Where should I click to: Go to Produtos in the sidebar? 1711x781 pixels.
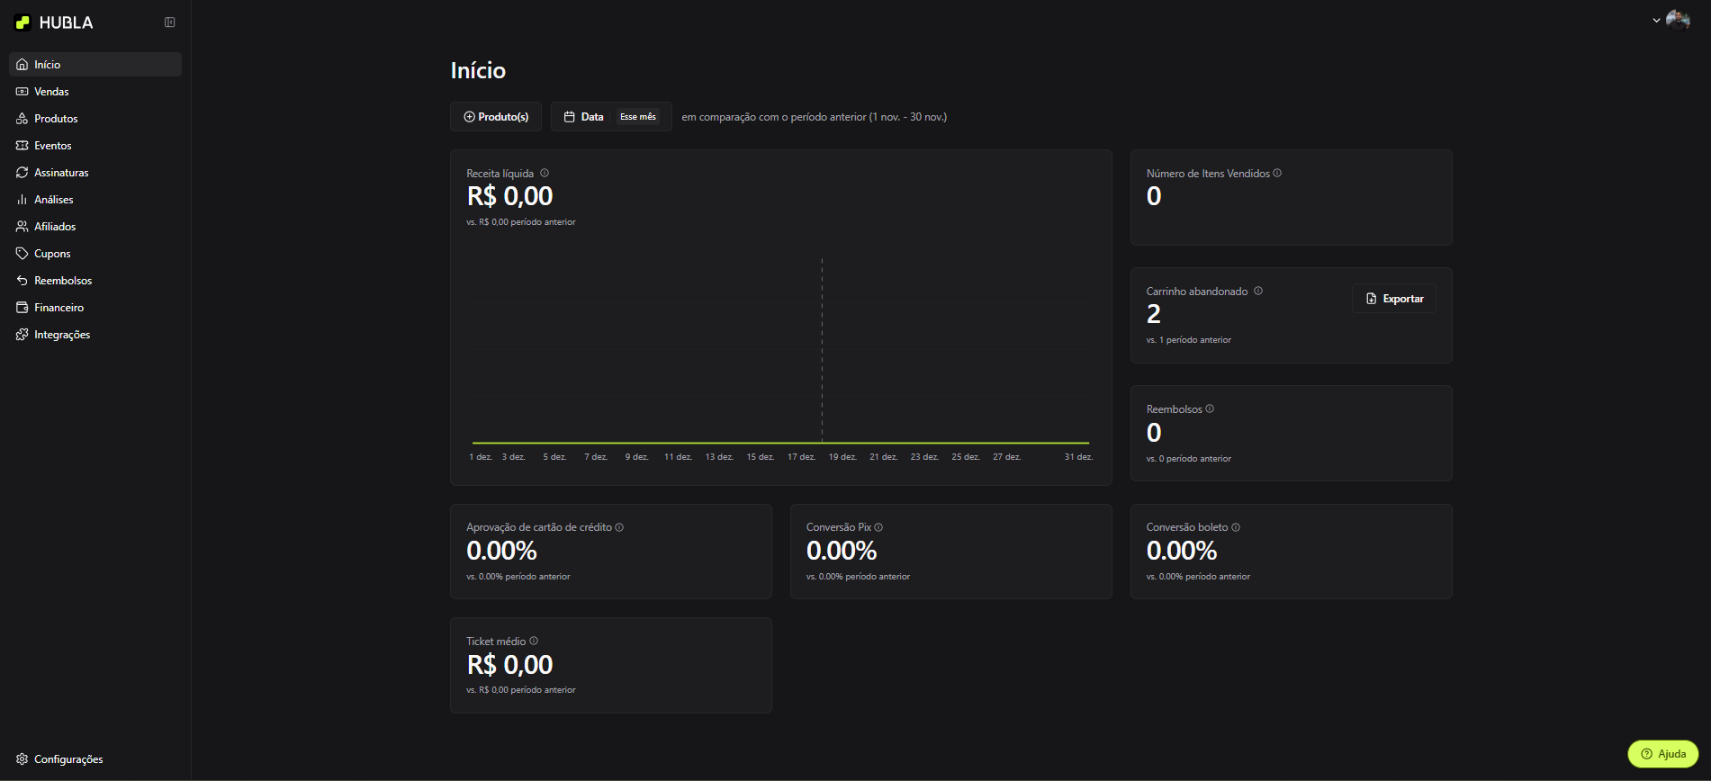(x=56, y=119)
